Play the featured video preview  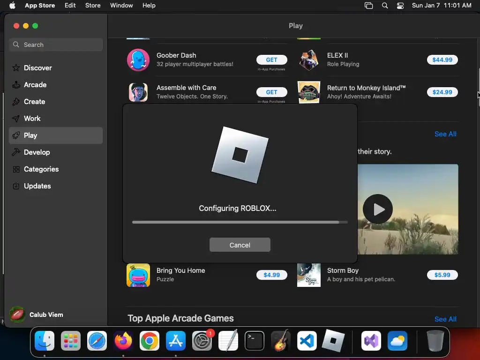[378, 209]
